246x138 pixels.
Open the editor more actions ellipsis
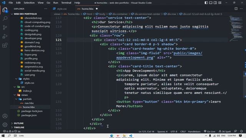[241, 9]
